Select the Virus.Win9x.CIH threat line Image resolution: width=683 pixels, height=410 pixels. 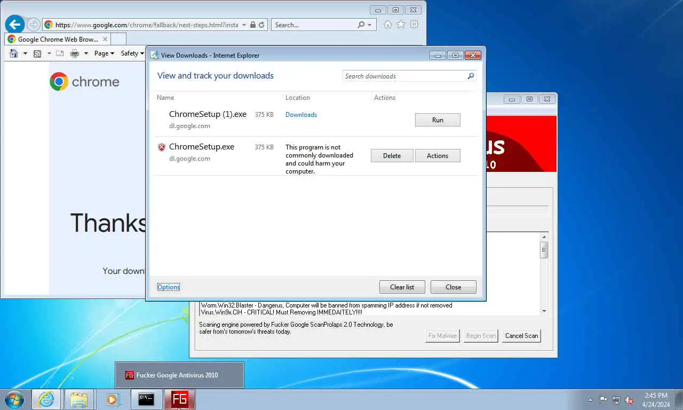[282, 312]
